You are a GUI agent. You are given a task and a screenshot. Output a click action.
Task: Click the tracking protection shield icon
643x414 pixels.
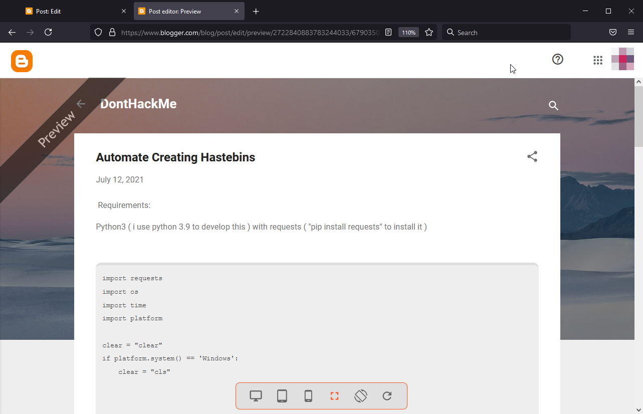[98, 32]
